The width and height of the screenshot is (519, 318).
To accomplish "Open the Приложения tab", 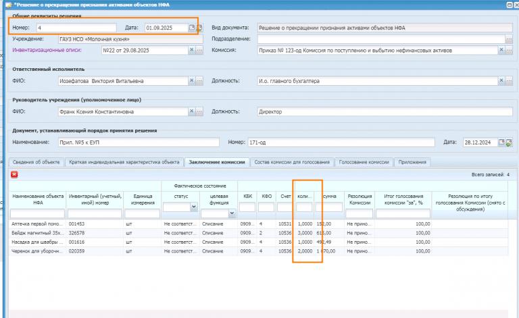I will (412, 162).
